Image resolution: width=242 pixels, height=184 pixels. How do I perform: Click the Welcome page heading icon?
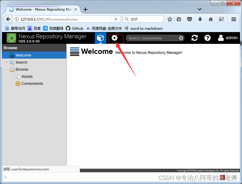pos(75,52)
